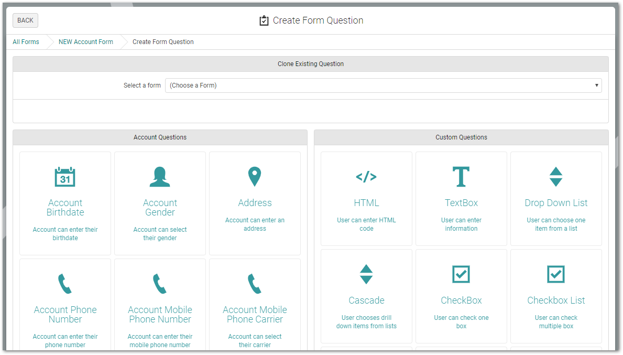
Task: Click 'User can choose one item from a list'
Action: 556,224
